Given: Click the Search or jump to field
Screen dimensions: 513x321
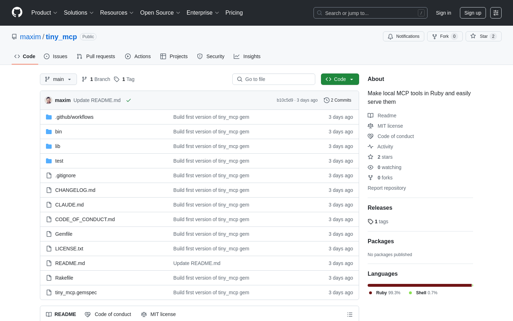Looking at the screenshot, I should click(x=370, y=13).
